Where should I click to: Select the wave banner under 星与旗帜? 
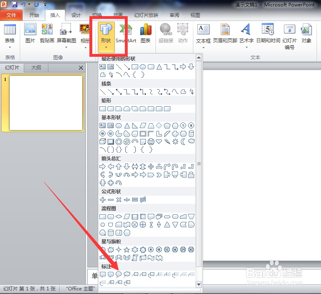151,258
